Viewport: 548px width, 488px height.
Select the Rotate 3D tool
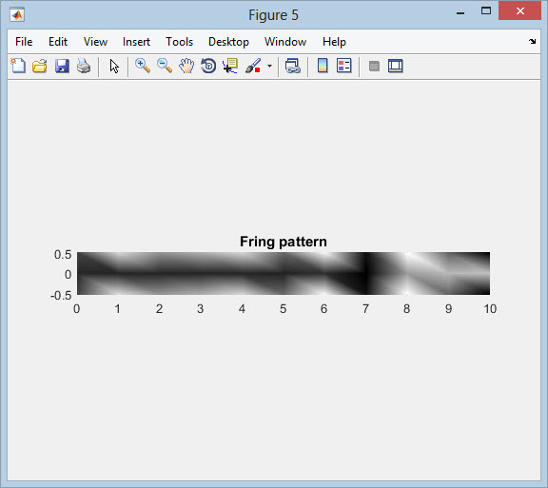[208, 66]
